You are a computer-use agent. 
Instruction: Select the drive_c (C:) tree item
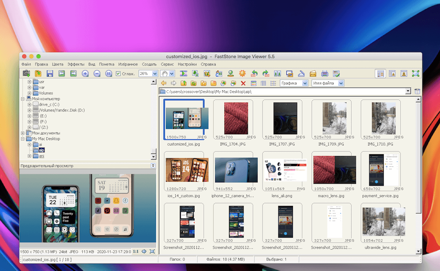(x=49, y=104)
